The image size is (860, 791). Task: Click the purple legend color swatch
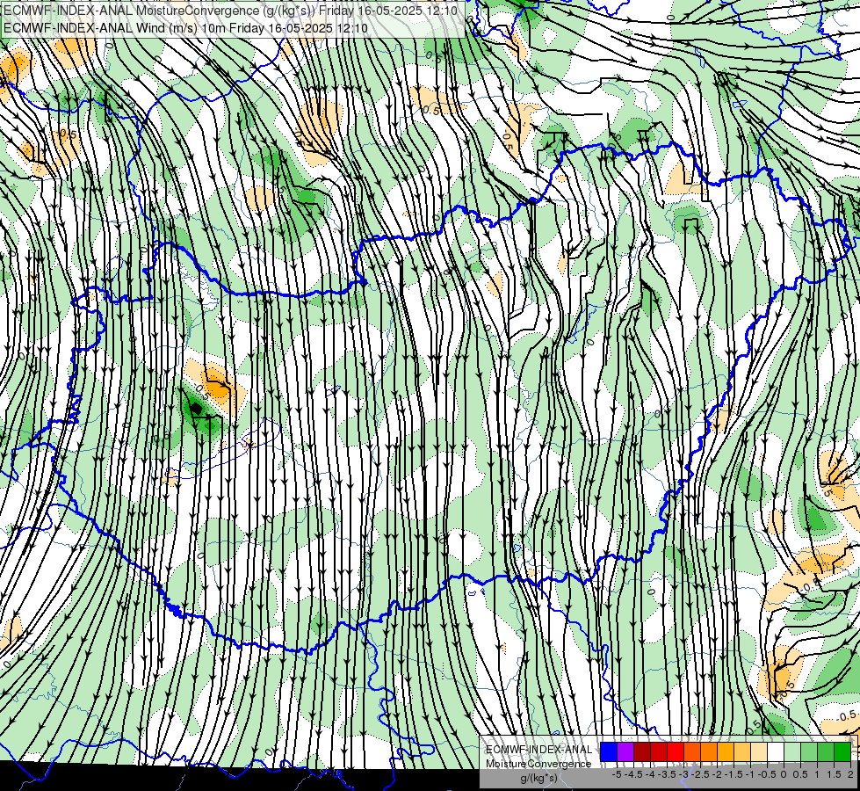click(625, 751)
